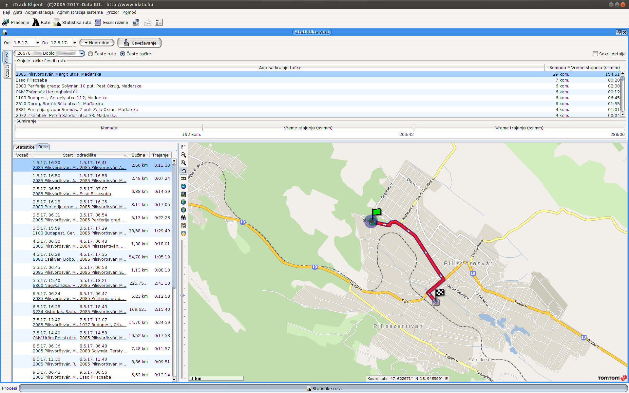
Task: Select the Česte rute radio button
Action: coord(91,54)
